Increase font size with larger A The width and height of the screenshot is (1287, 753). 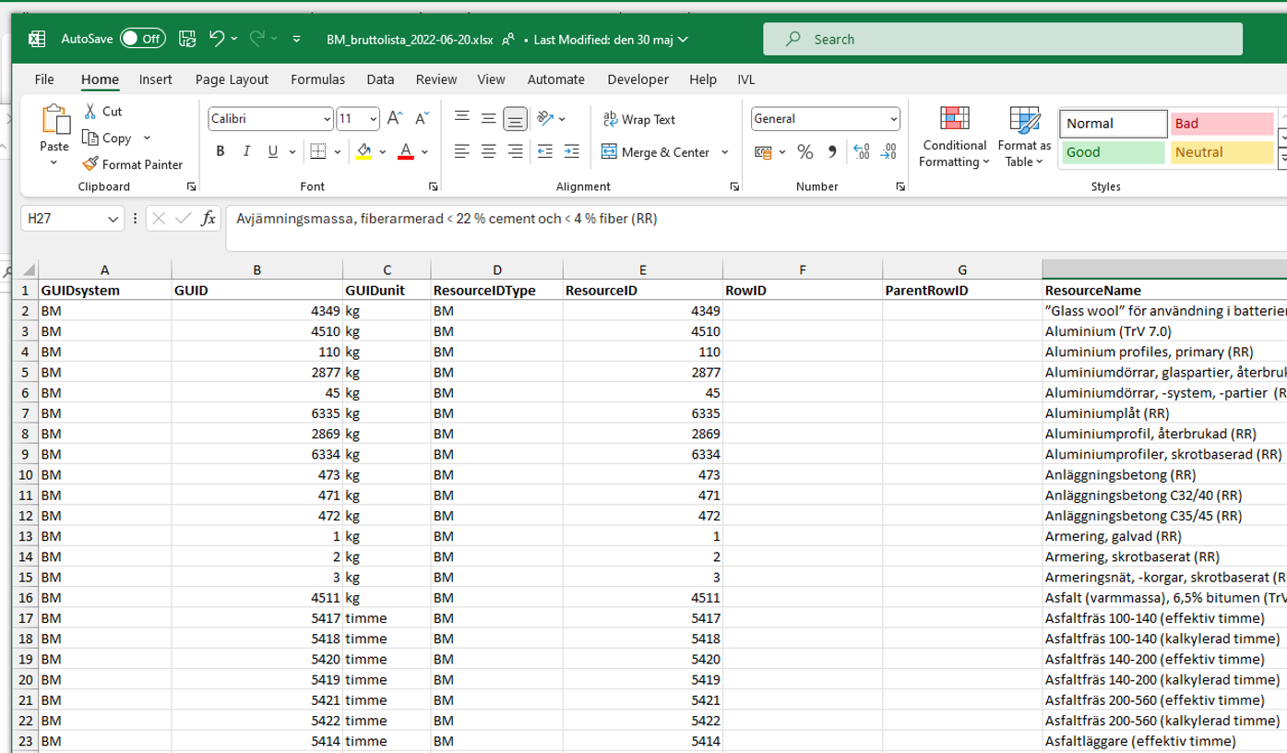pos(395,118)
